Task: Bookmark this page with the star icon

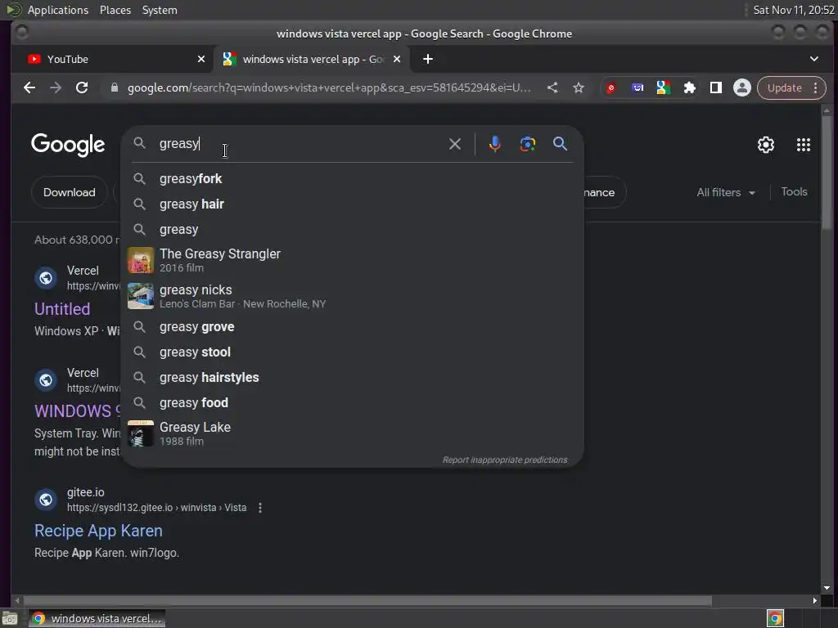Action: [579, 87]
